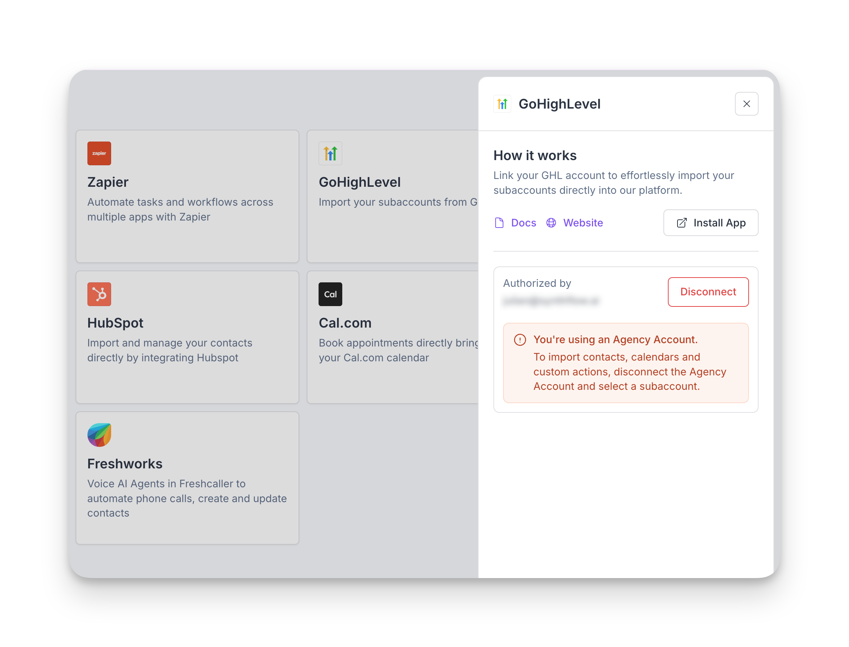849x647 pixels.
Task: Click the HubSpot logo icon
Action: click(99, 294)
